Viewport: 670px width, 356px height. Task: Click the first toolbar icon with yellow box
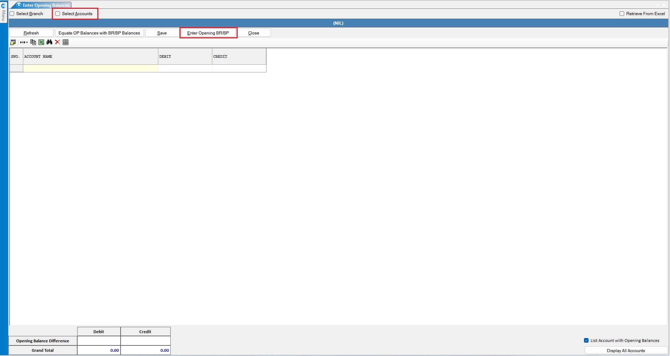coord(13,42)
